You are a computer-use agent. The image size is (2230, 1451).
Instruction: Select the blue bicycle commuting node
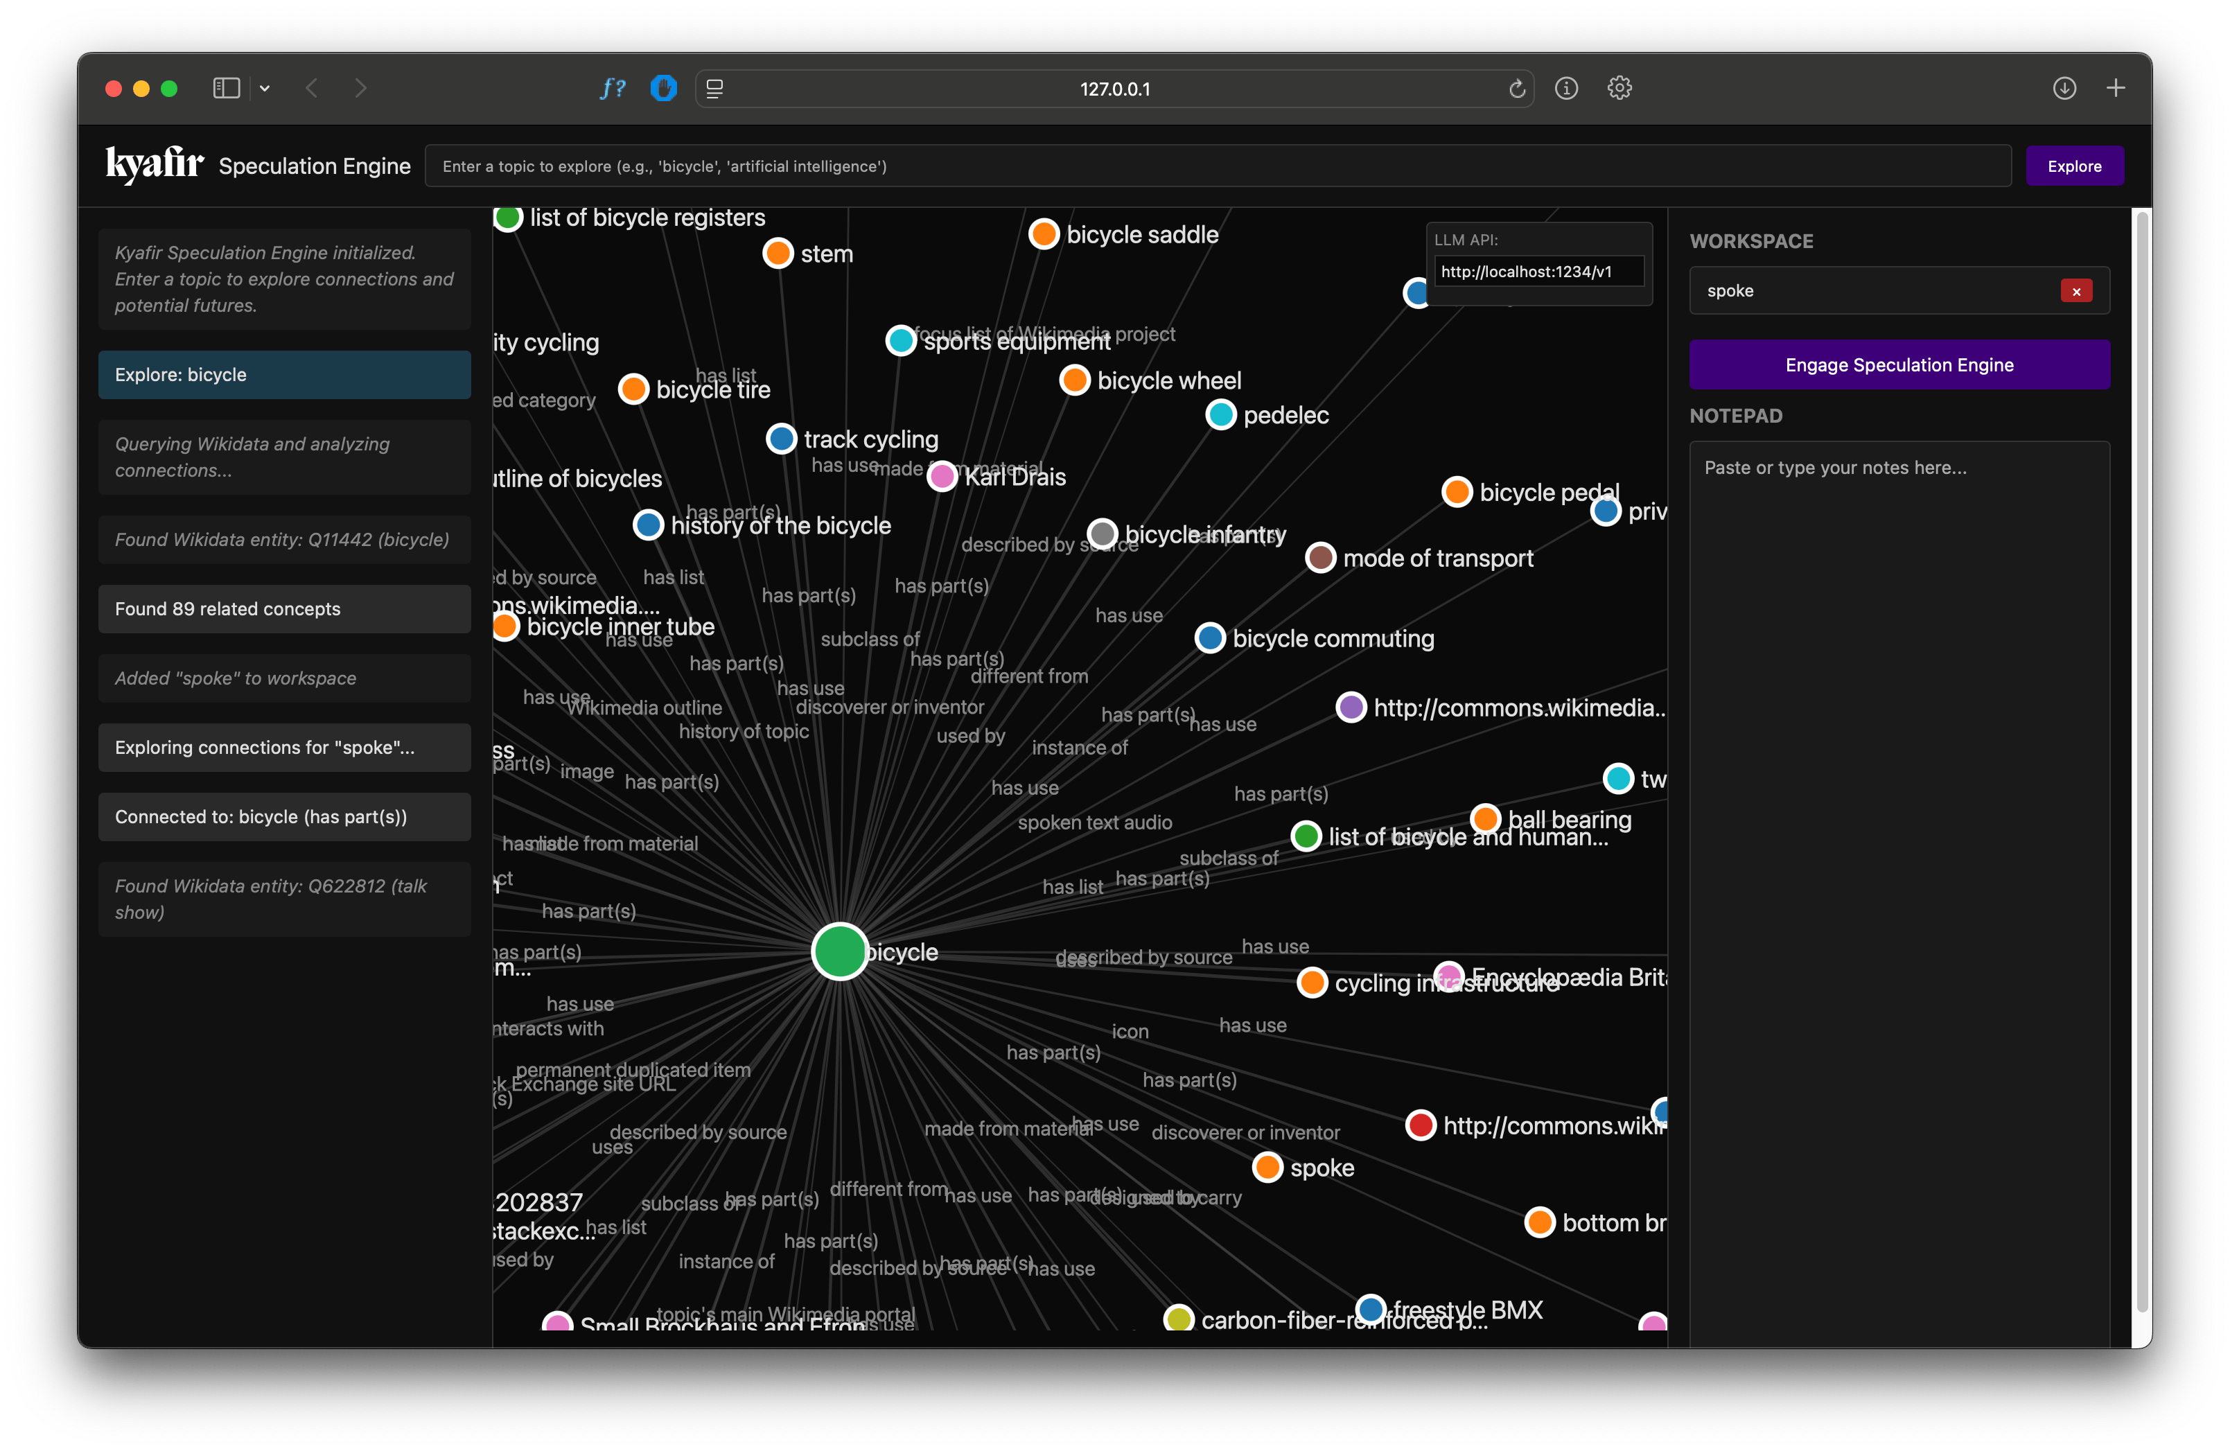pyautogui.click(x=1210, y=638)
